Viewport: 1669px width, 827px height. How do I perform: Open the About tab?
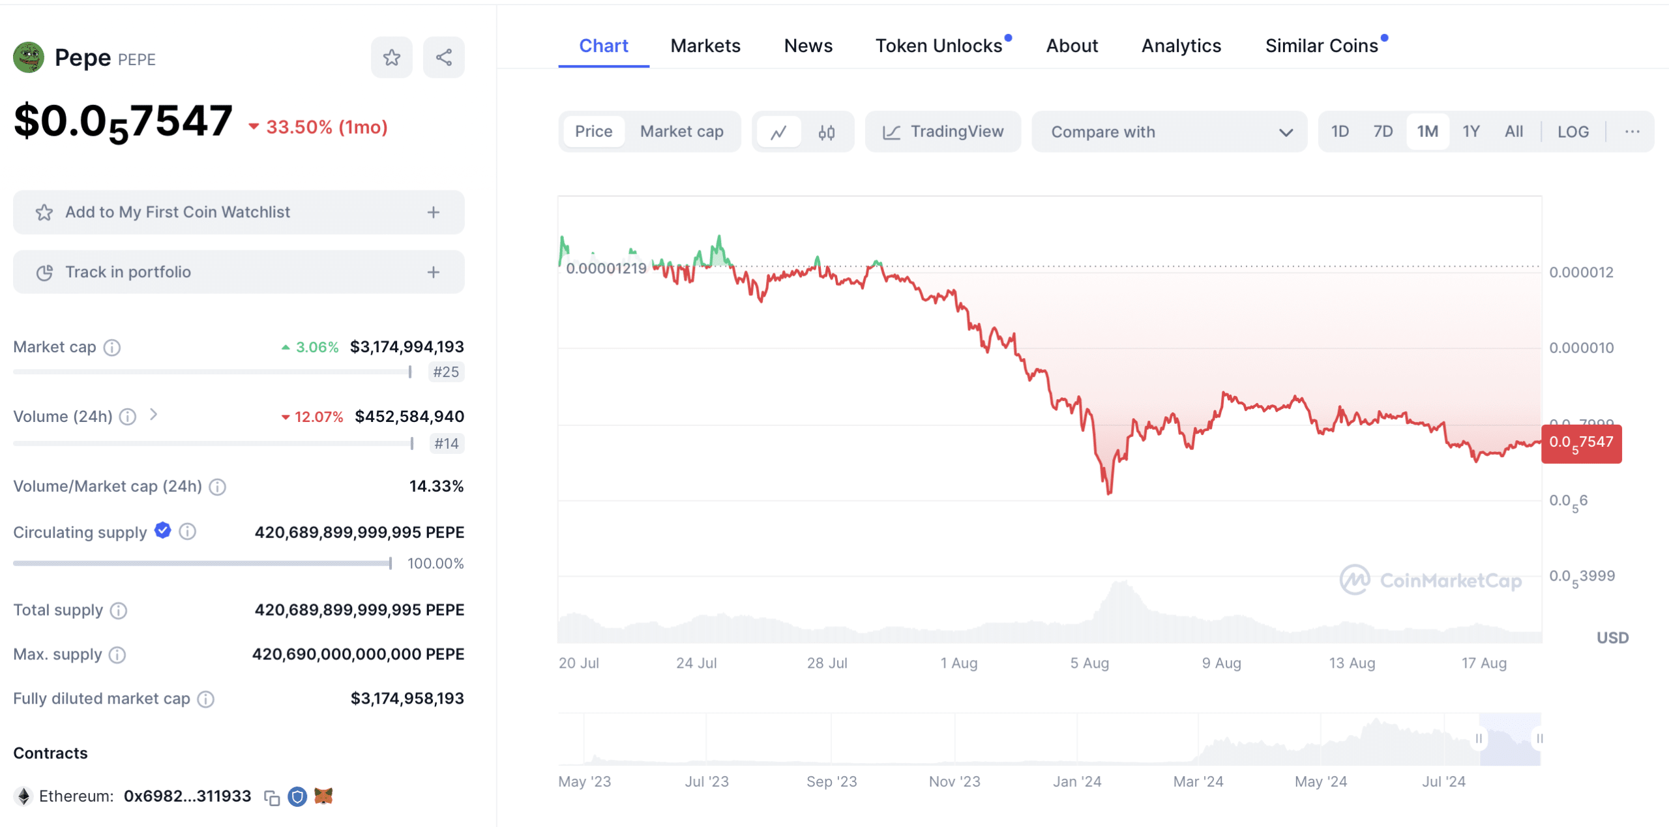click(1072, 46)
